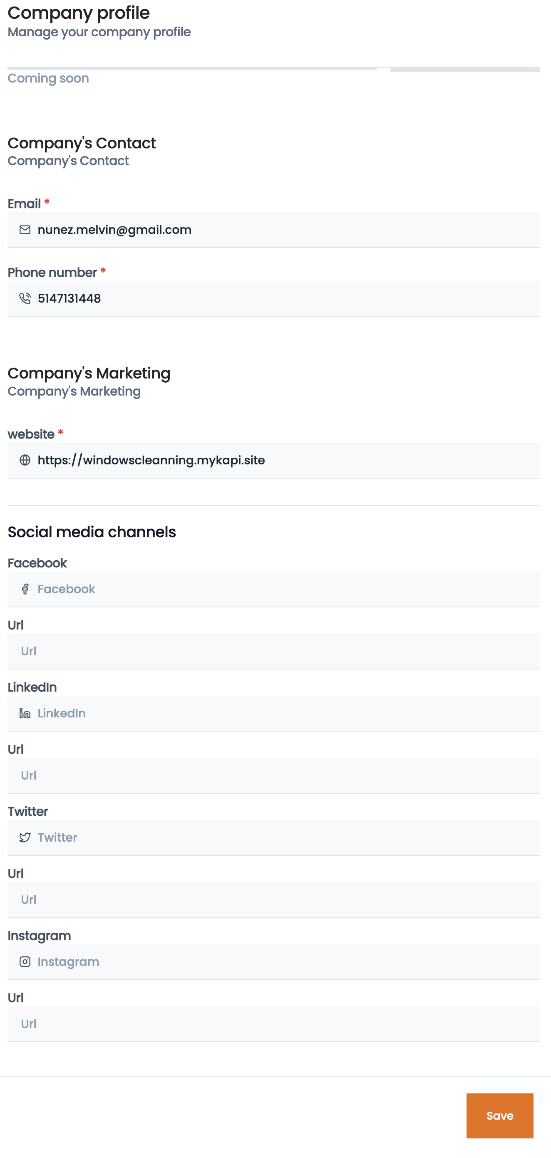Click the globe icon in website field
551x1158 pixels.
(25, 460)
